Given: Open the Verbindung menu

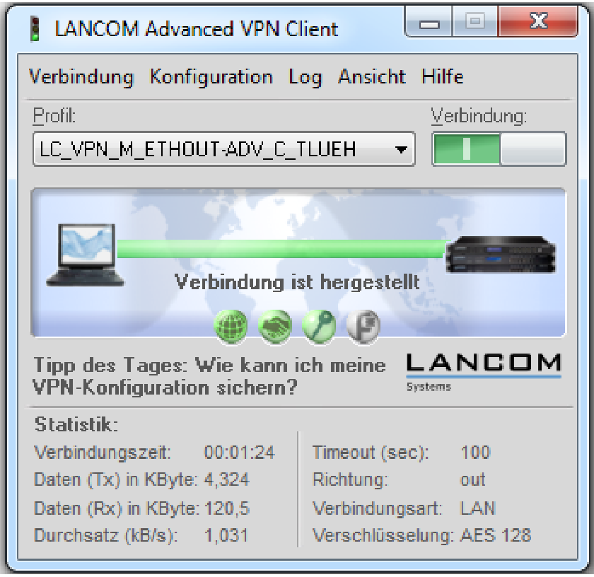Looking at the screenshot, I should point(81,77).
